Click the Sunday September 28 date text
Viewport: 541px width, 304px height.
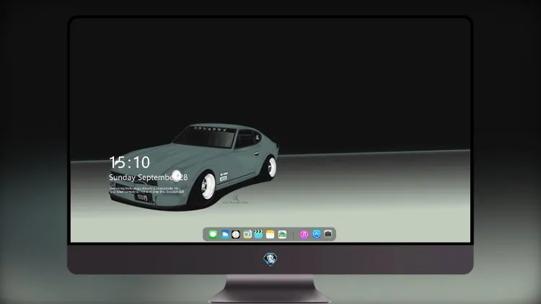pyautogui.click(x=149, y=177)
